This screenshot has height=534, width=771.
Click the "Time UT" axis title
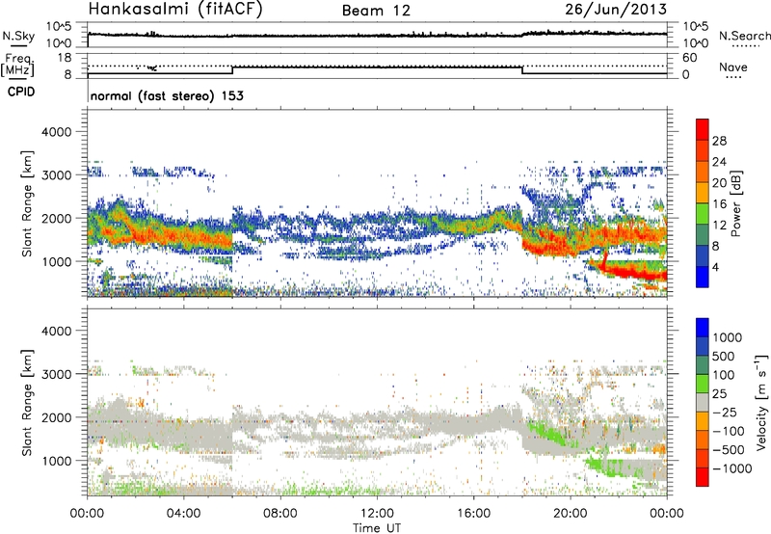pyautogui.click(x=377, y=528)
